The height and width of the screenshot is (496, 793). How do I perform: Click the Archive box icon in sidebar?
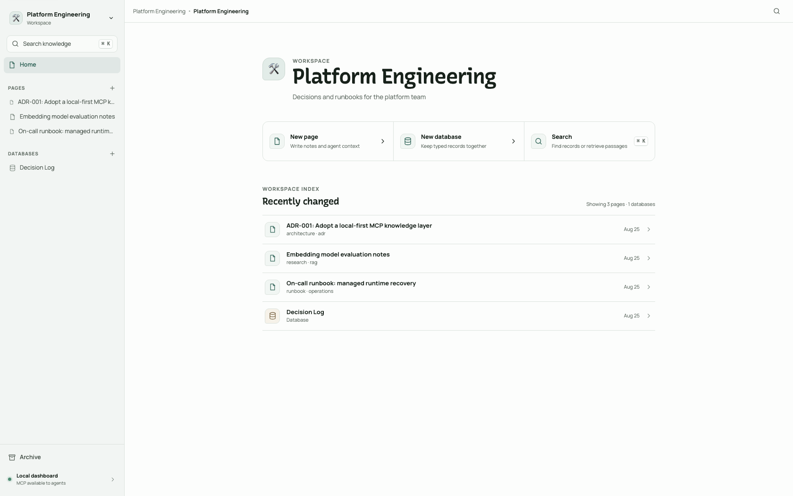point(12,457)
